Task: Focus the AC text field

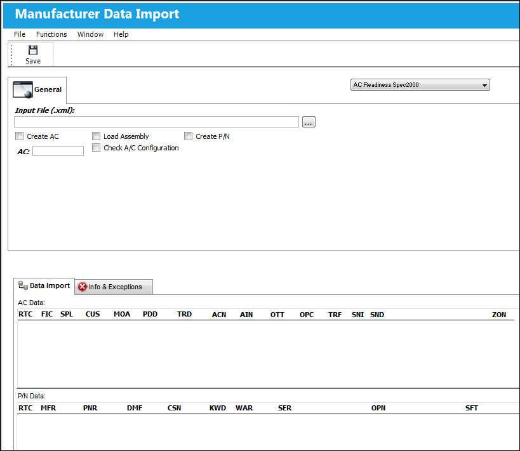Action: pyautogui.click(x=58, y=151)
